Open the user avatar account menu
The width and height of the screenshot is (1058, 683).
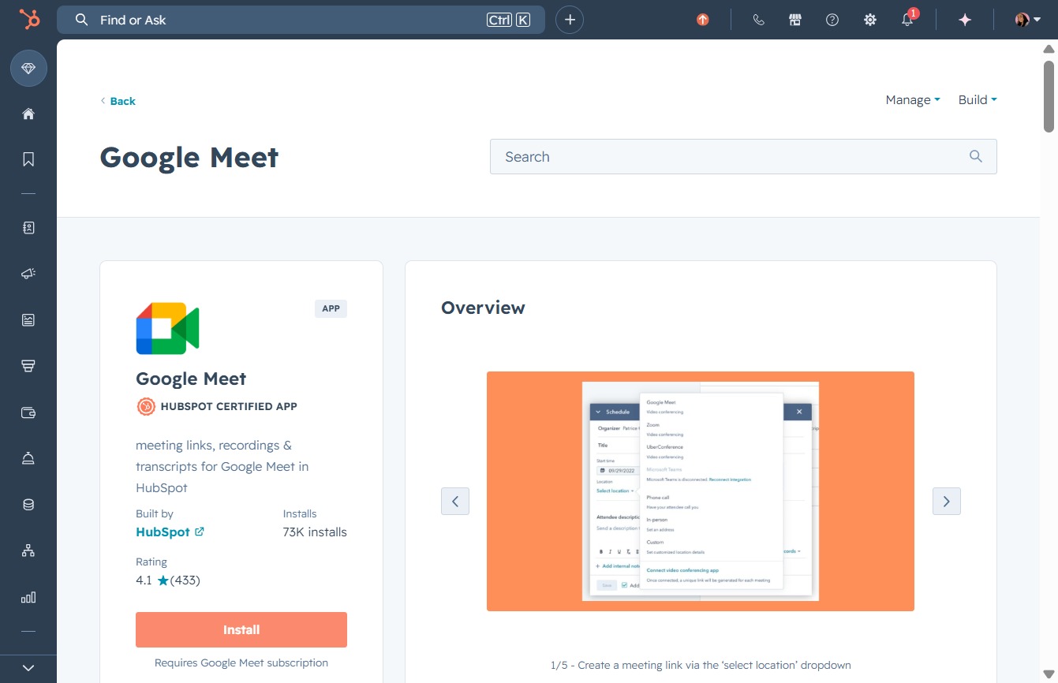tap(1028, 20)
